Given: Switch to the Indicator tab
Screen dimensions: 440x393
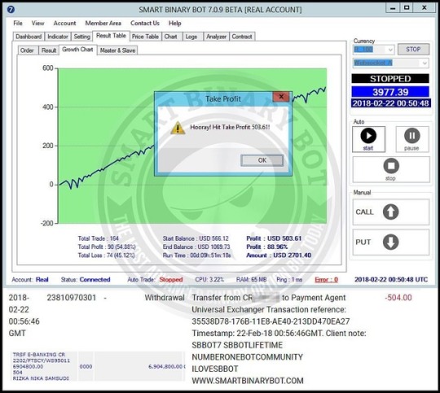Looking at the screenshot, I should pos(58,37).
